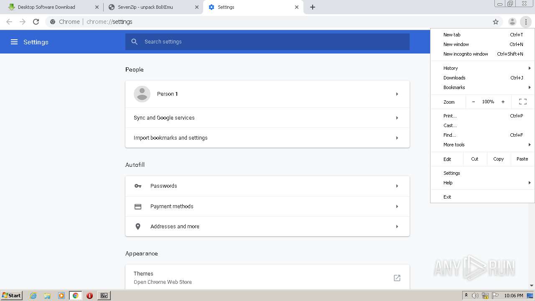Reload the current page
The width and height of the screenshot is (535, 301).
pos(36,22)
